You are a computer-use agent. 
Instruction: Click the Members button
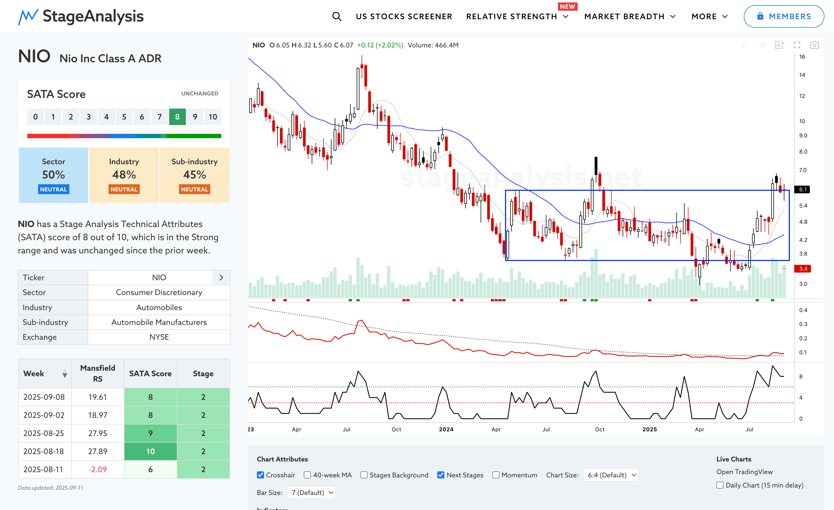click(x=784, y=16)
